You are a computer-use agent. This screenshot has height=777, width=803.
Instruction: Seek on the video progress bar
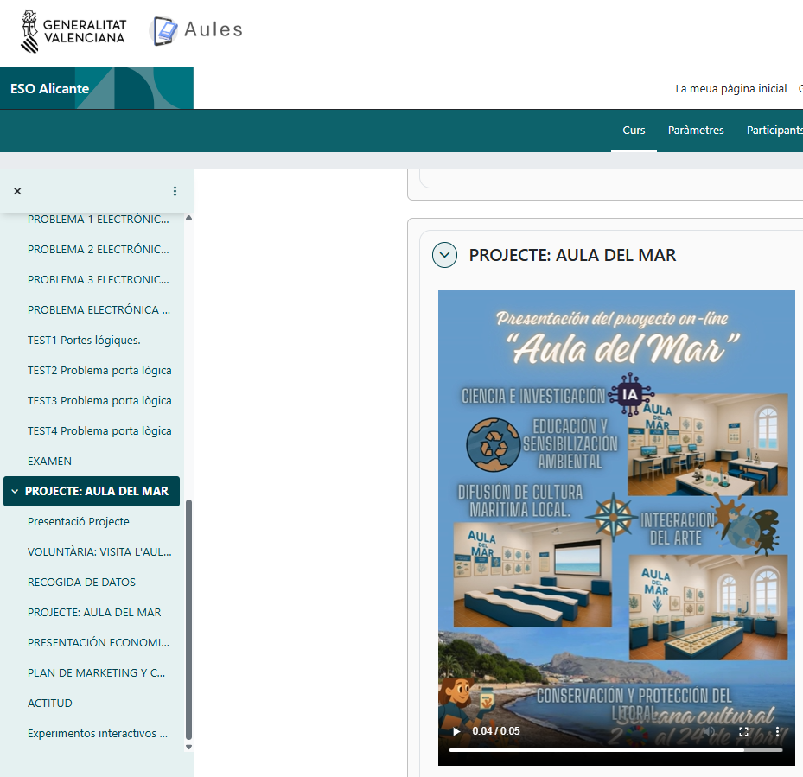(616, 750)
